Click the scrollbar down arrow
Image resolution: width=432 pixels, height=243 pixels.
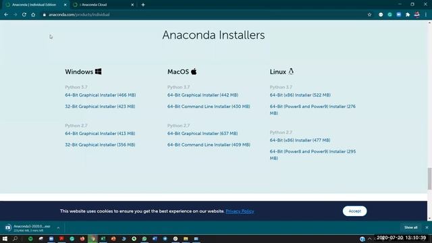tap(429, 219)
